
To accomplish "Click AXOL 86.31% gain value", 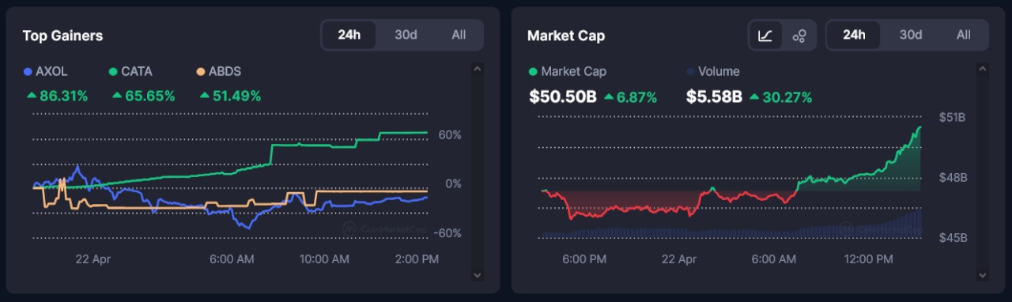I will (x=58, y=96).
